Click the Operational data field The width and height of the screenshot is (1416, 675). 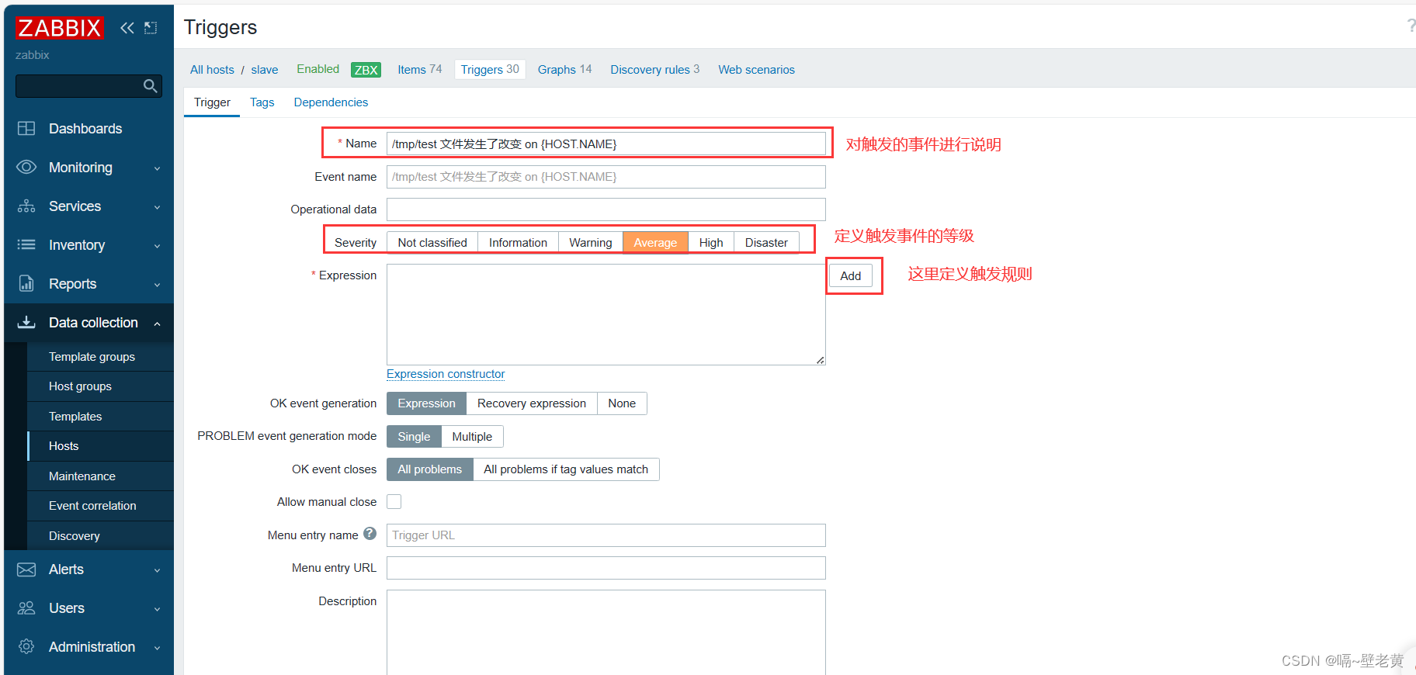pyautogui.click(x=606, y=209)
